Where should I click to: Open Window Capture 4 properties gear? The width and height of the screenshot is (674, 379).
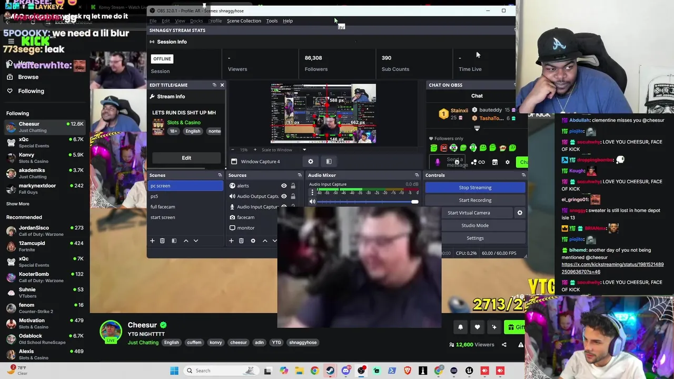click(x=311, y=162)
